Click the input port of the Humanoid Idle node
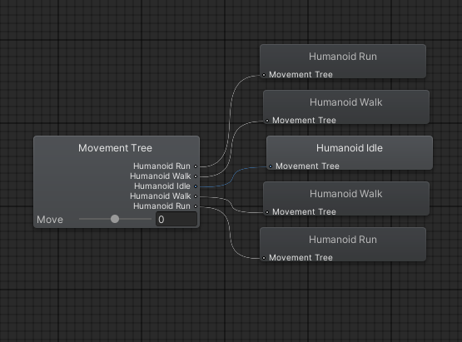Viewport: 462px width, 342px height. pyautogui.click(x=271, y=166)
